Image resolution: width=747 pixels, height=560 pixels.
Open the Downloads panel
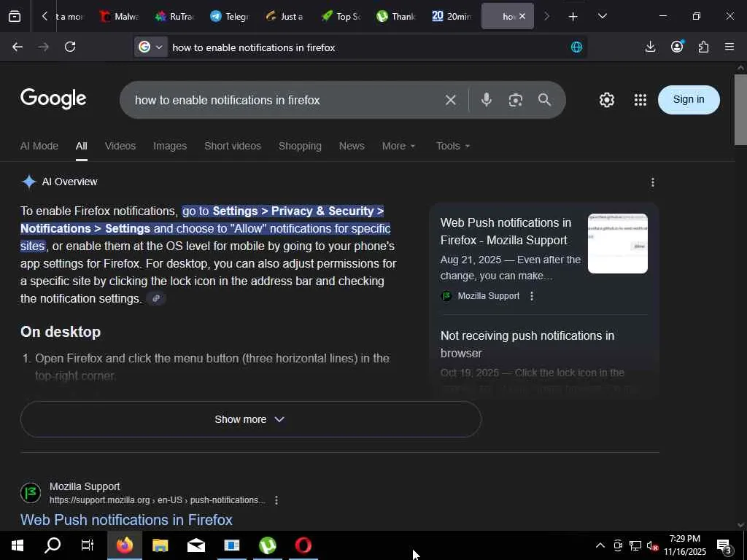pyautogui.click(x=650, y=47)
